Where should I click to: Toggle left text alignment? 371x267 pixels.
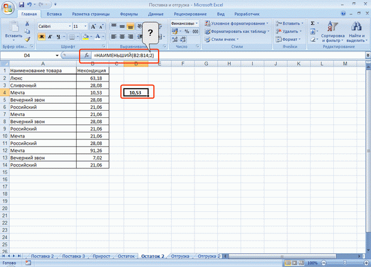[x=114, y=37]
